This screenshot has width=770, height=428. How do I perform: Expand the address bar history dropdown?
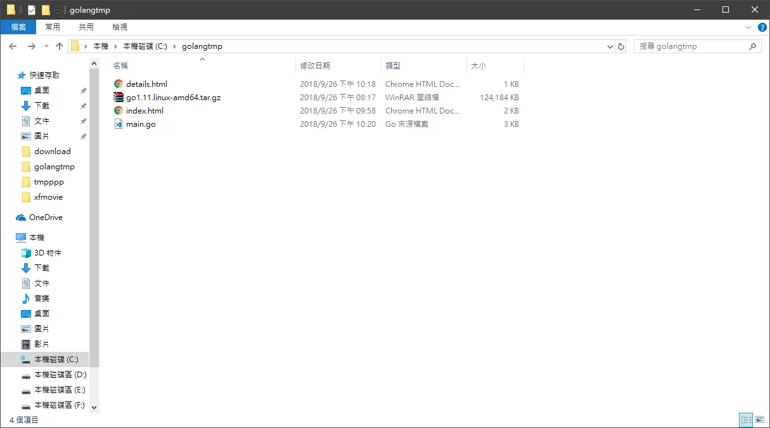[x=610, y=46]
